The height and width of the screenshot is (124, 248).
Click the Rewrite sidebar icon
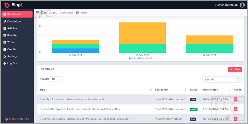click(x=5, y=35)
